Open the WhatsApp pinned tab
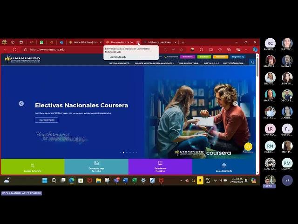The height and width of the screenshot is (224, 298). [41, 42]
